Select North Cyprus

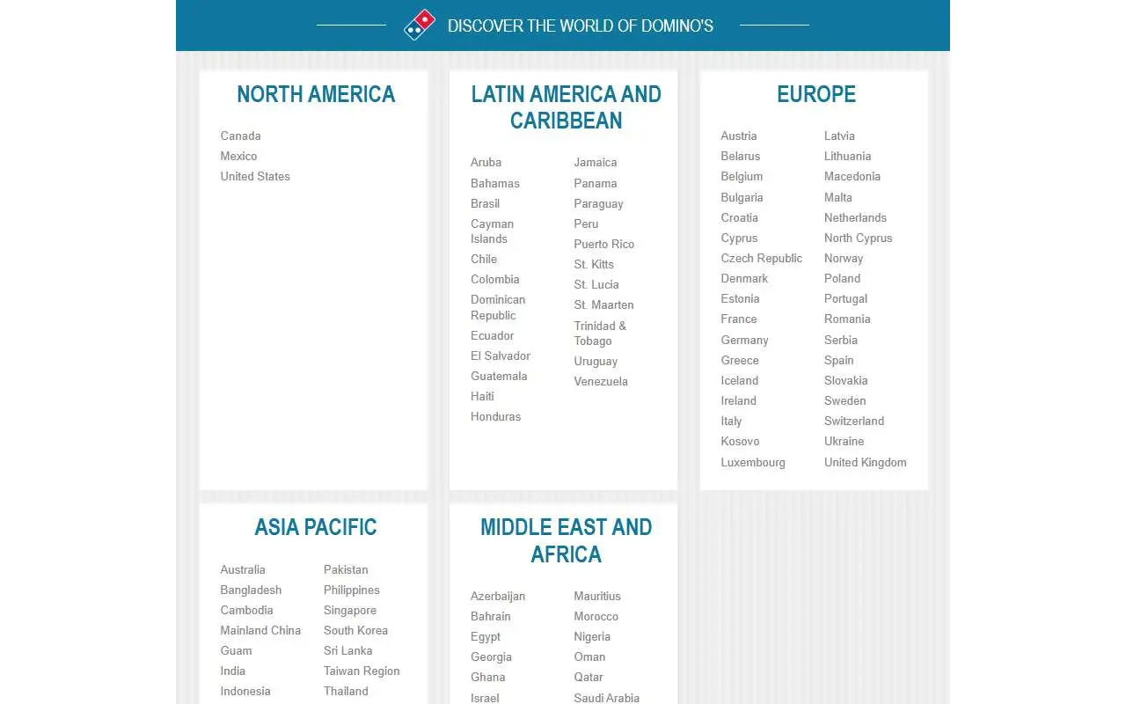point(858,238)
